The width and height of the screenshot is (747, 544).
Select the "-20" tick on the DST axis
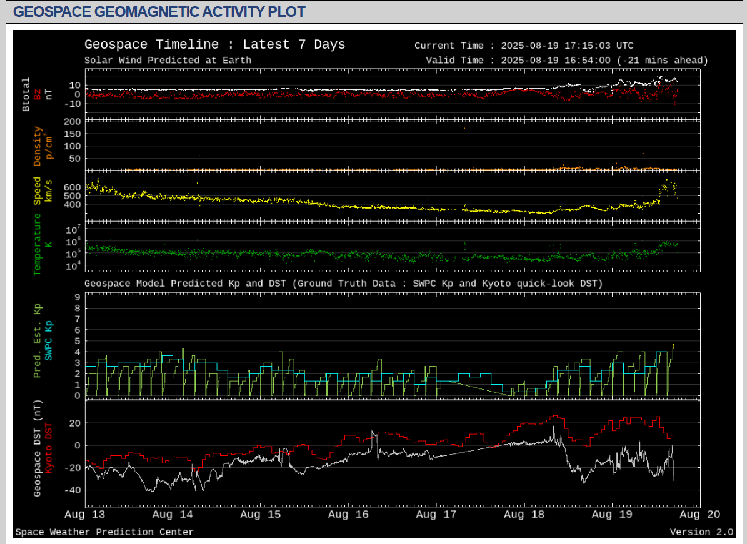click(72, 468)
